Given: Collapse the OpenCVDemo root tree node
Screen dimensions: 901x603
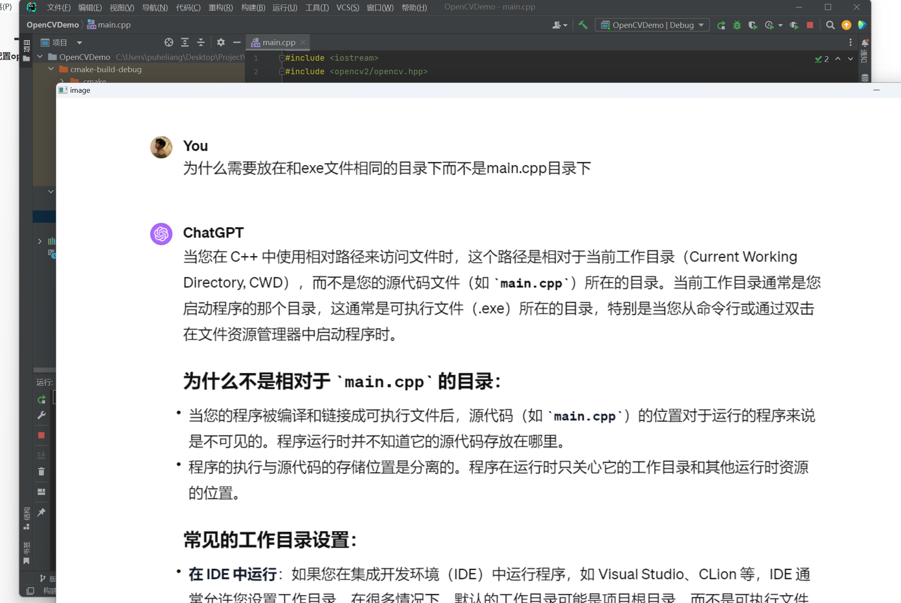Looking at the screenshot, I should (x=40, y=57).
